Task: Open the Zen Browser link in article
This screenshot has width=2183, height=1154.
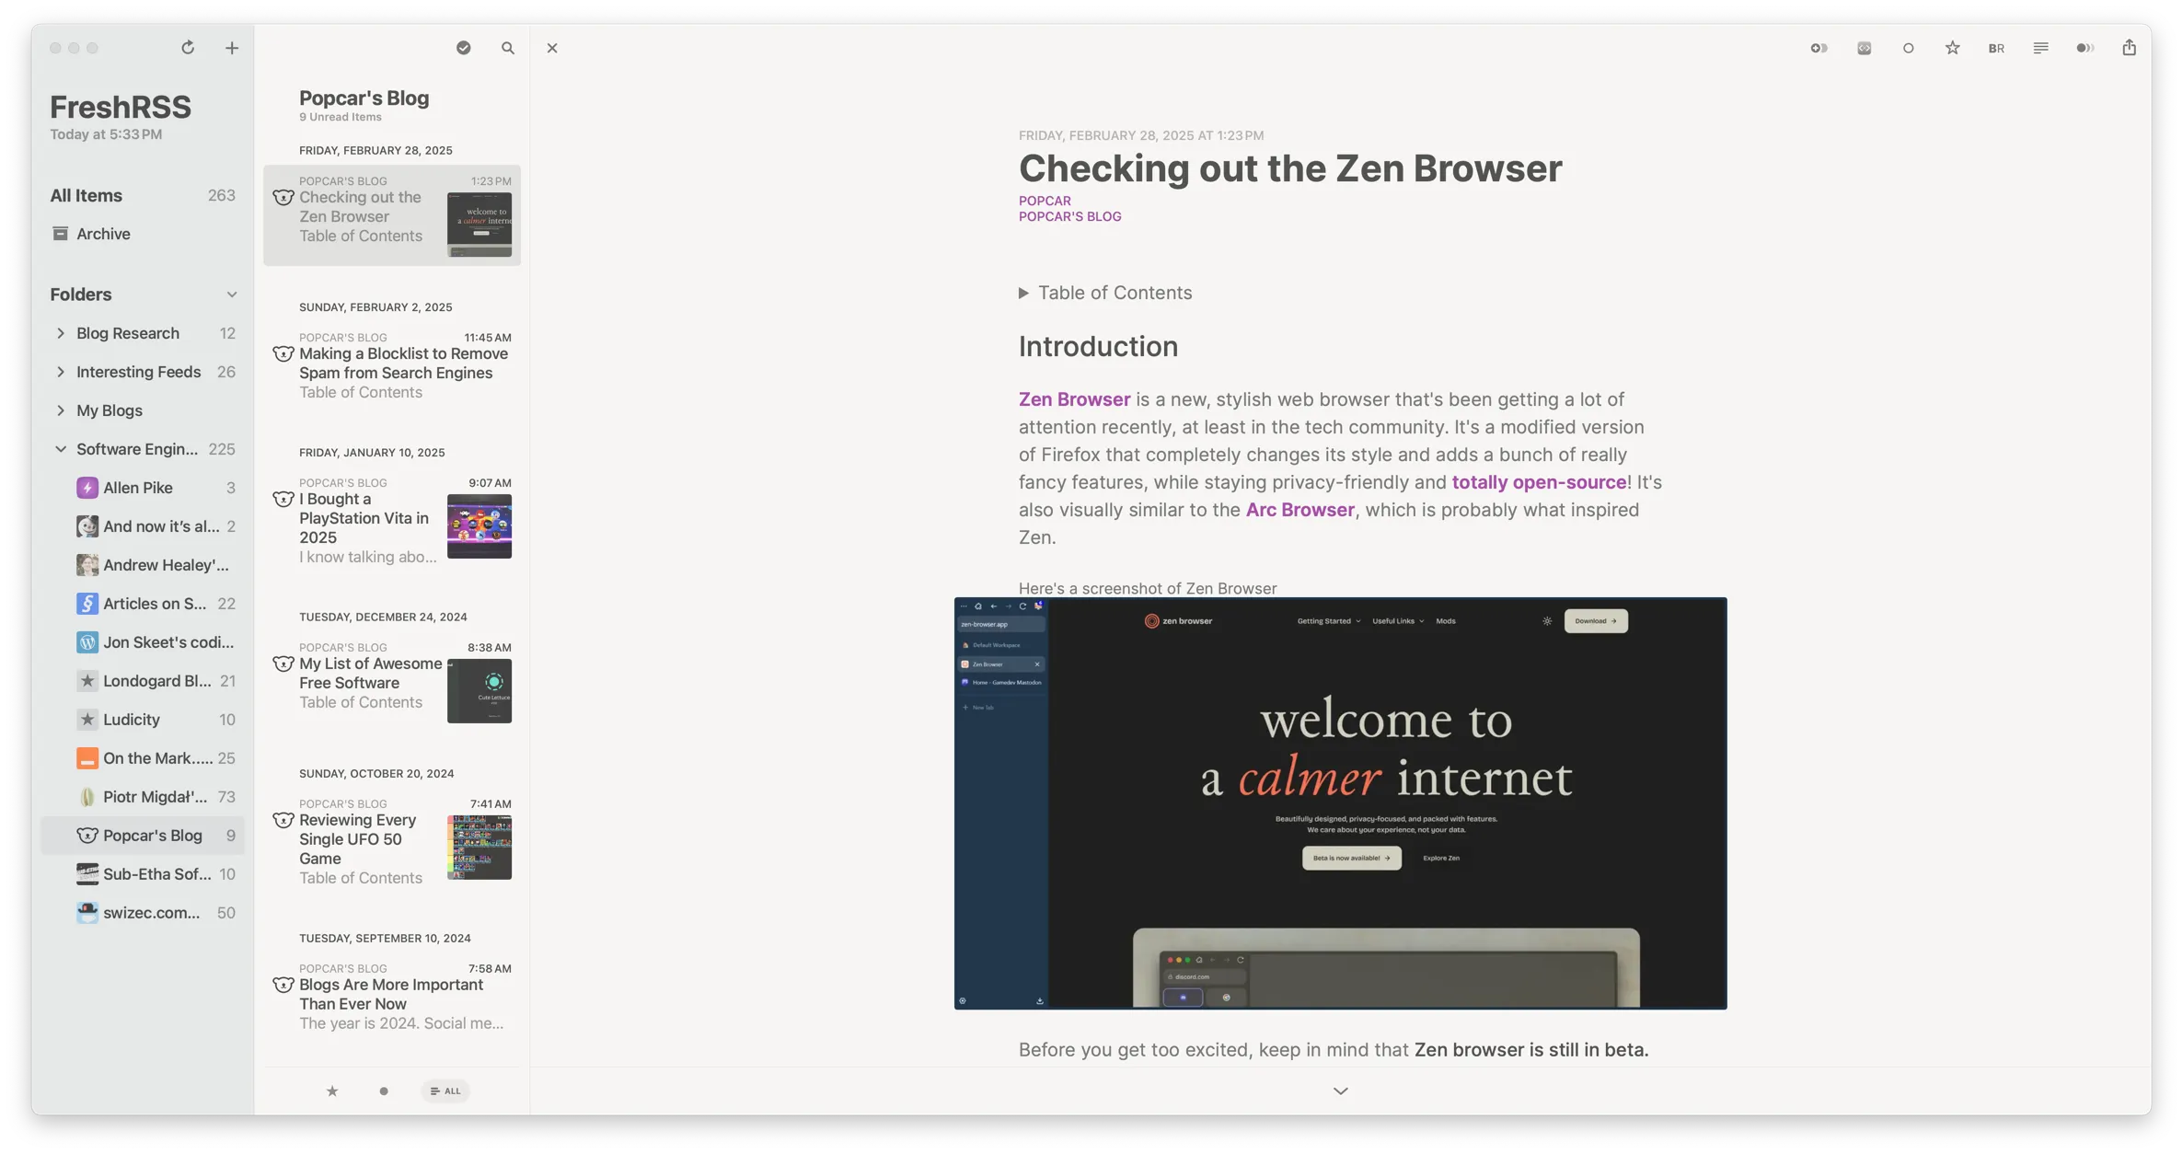Action: click(1074, 399)
